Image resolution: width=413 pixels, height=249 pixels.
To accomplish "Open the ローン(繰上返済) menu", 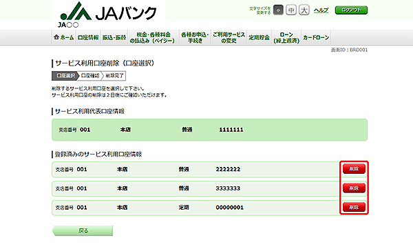I will click(x=286, y=37).
